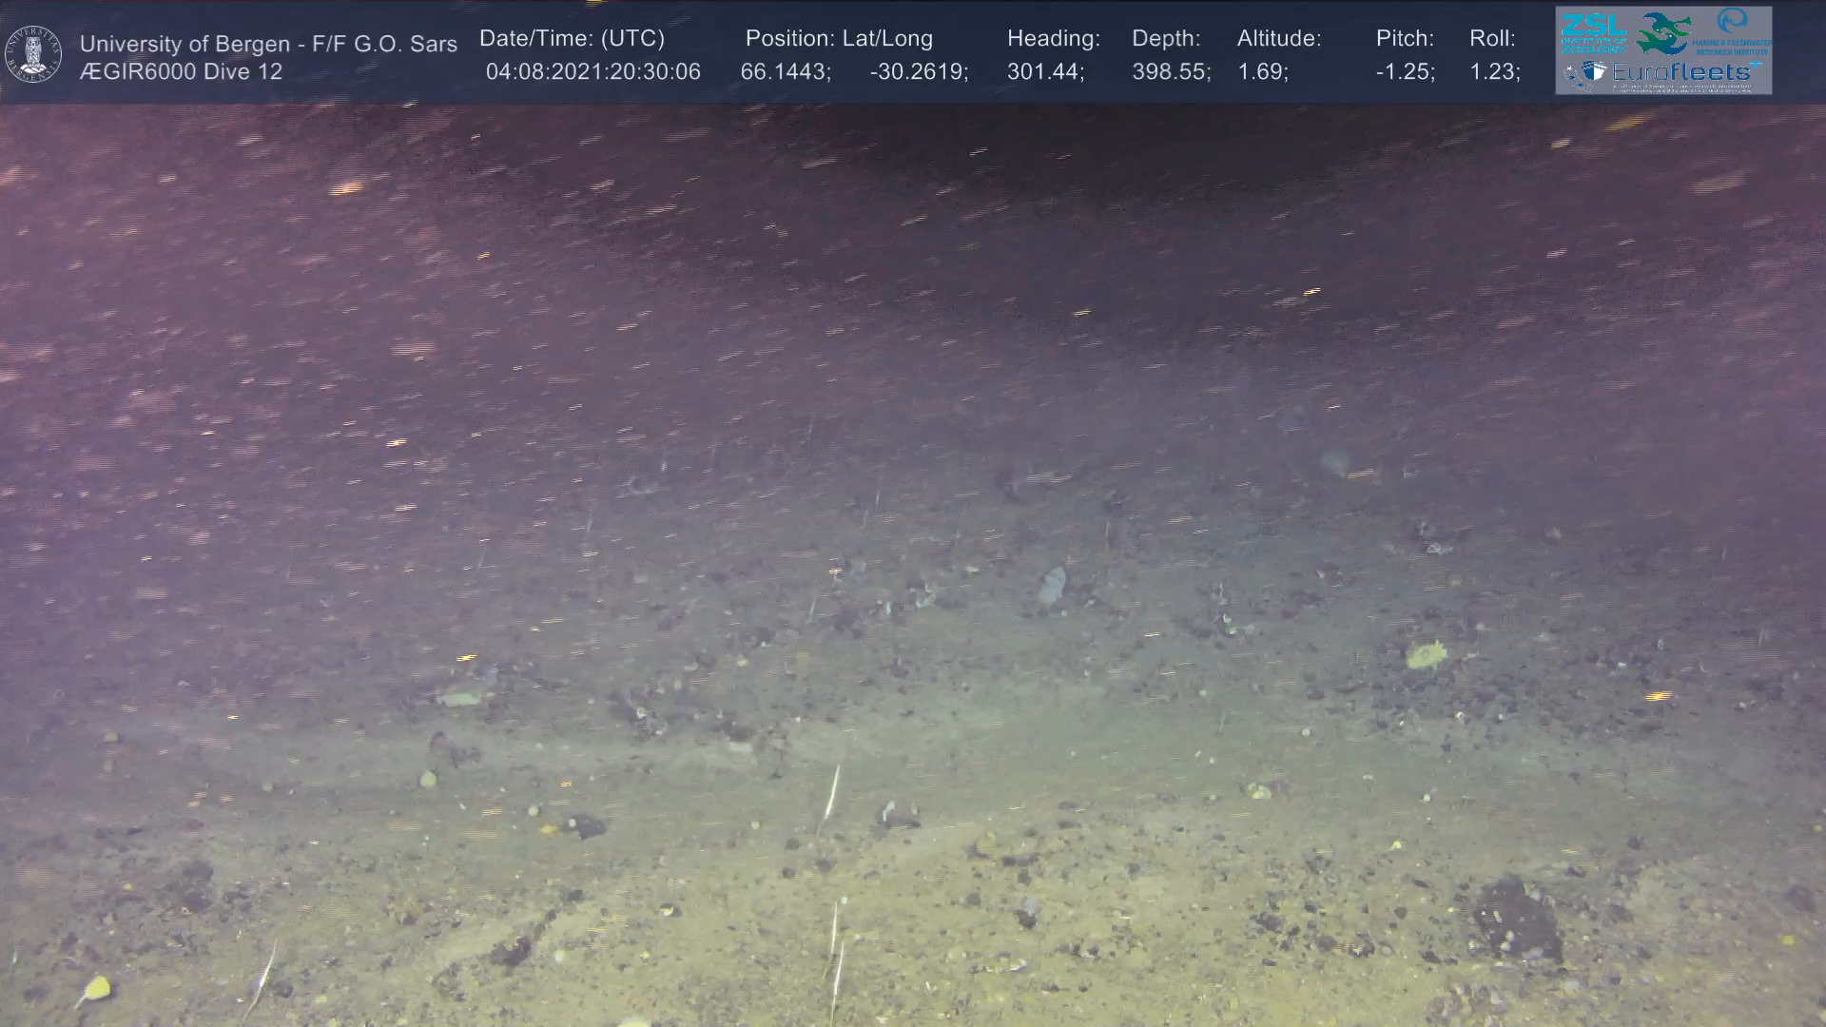1826x1027 pixels.
Task: Click the longitude value -30.2619
Action: [x=918, y=72]
